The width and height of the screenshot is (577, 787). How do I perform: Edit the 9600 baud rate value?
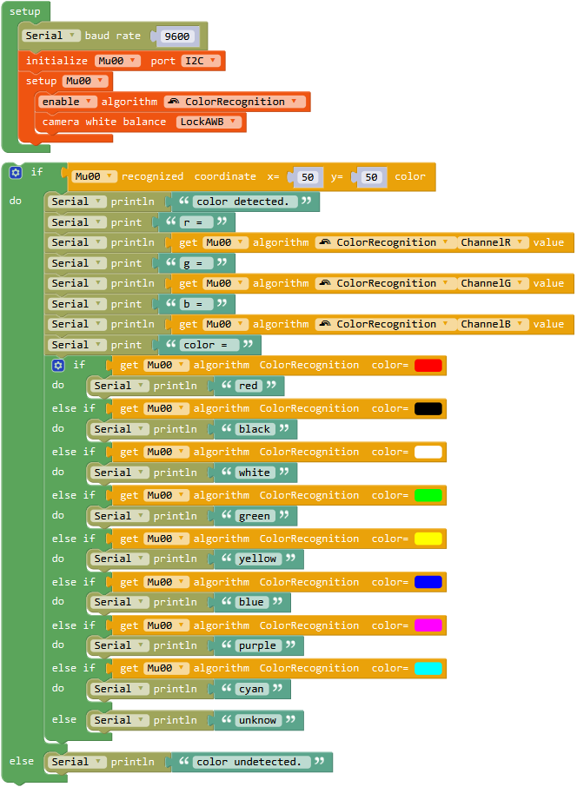[177, 36]
